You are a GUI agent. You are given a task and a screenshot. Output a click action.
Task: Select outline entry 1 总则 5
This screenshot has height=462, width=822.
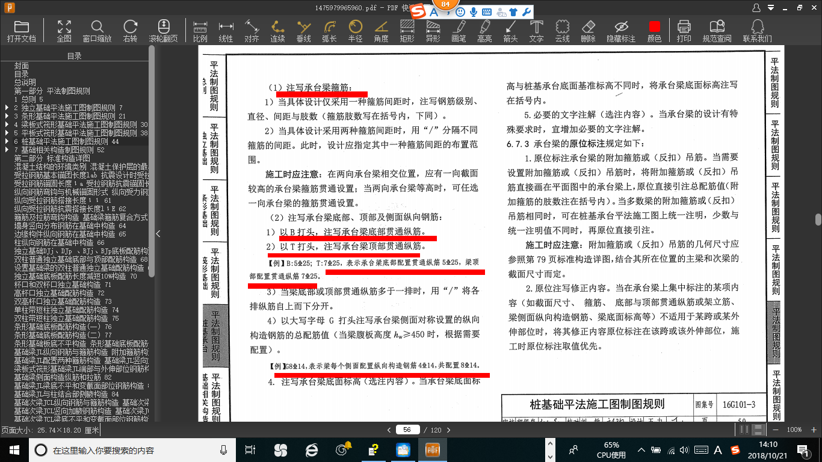pyautogui.click(x=29, y=99)
